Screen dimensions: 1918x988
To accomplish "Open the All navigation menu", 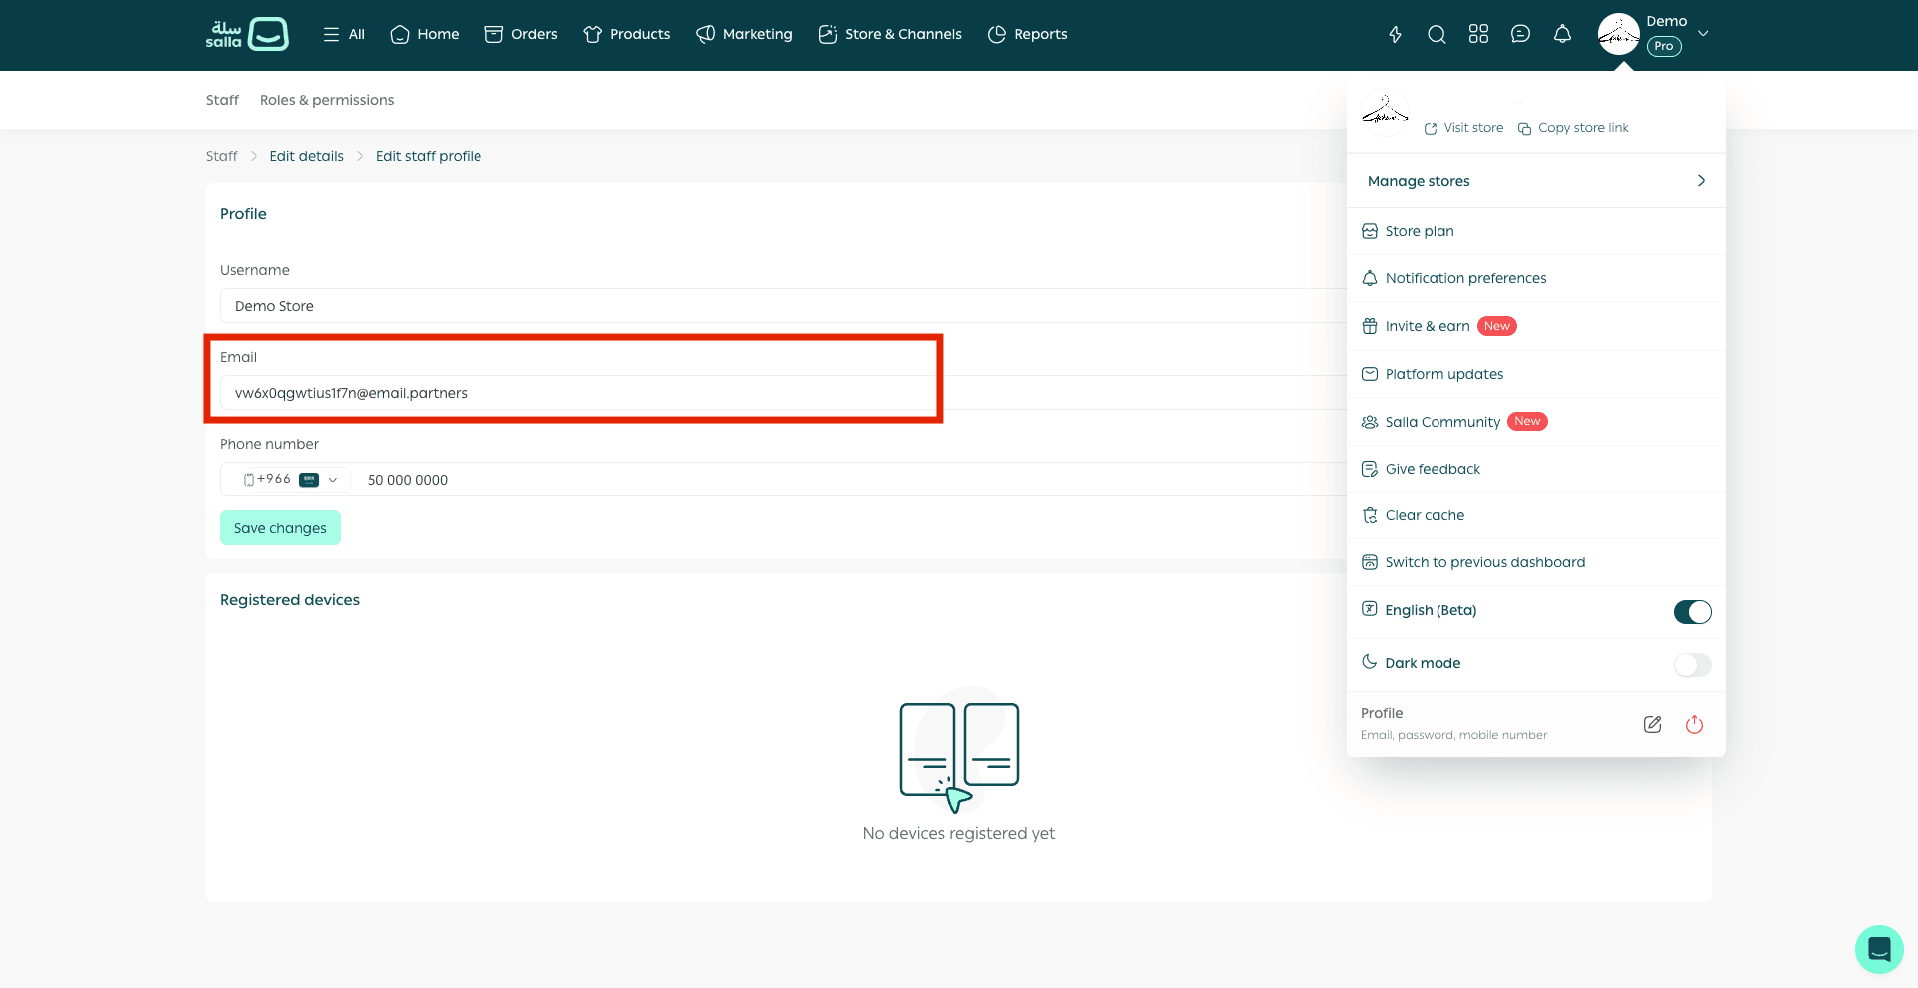I will pos(344,35).
